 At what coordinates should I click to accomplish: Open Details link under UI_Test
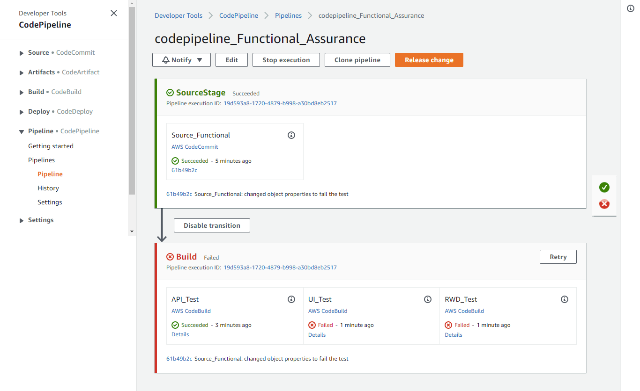317,335
